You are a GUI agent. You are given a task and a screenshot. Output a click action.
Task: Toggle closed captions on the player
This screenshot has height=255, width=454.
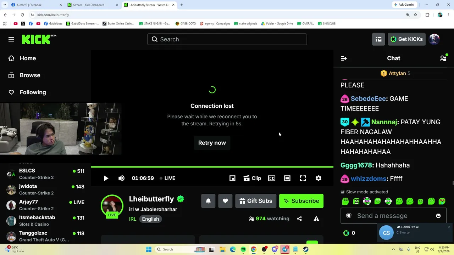coord(272,178)
